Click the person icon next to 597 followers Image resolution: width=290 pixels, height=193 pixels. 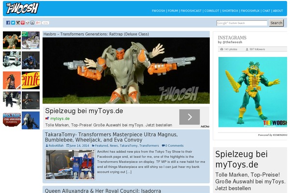247,49
